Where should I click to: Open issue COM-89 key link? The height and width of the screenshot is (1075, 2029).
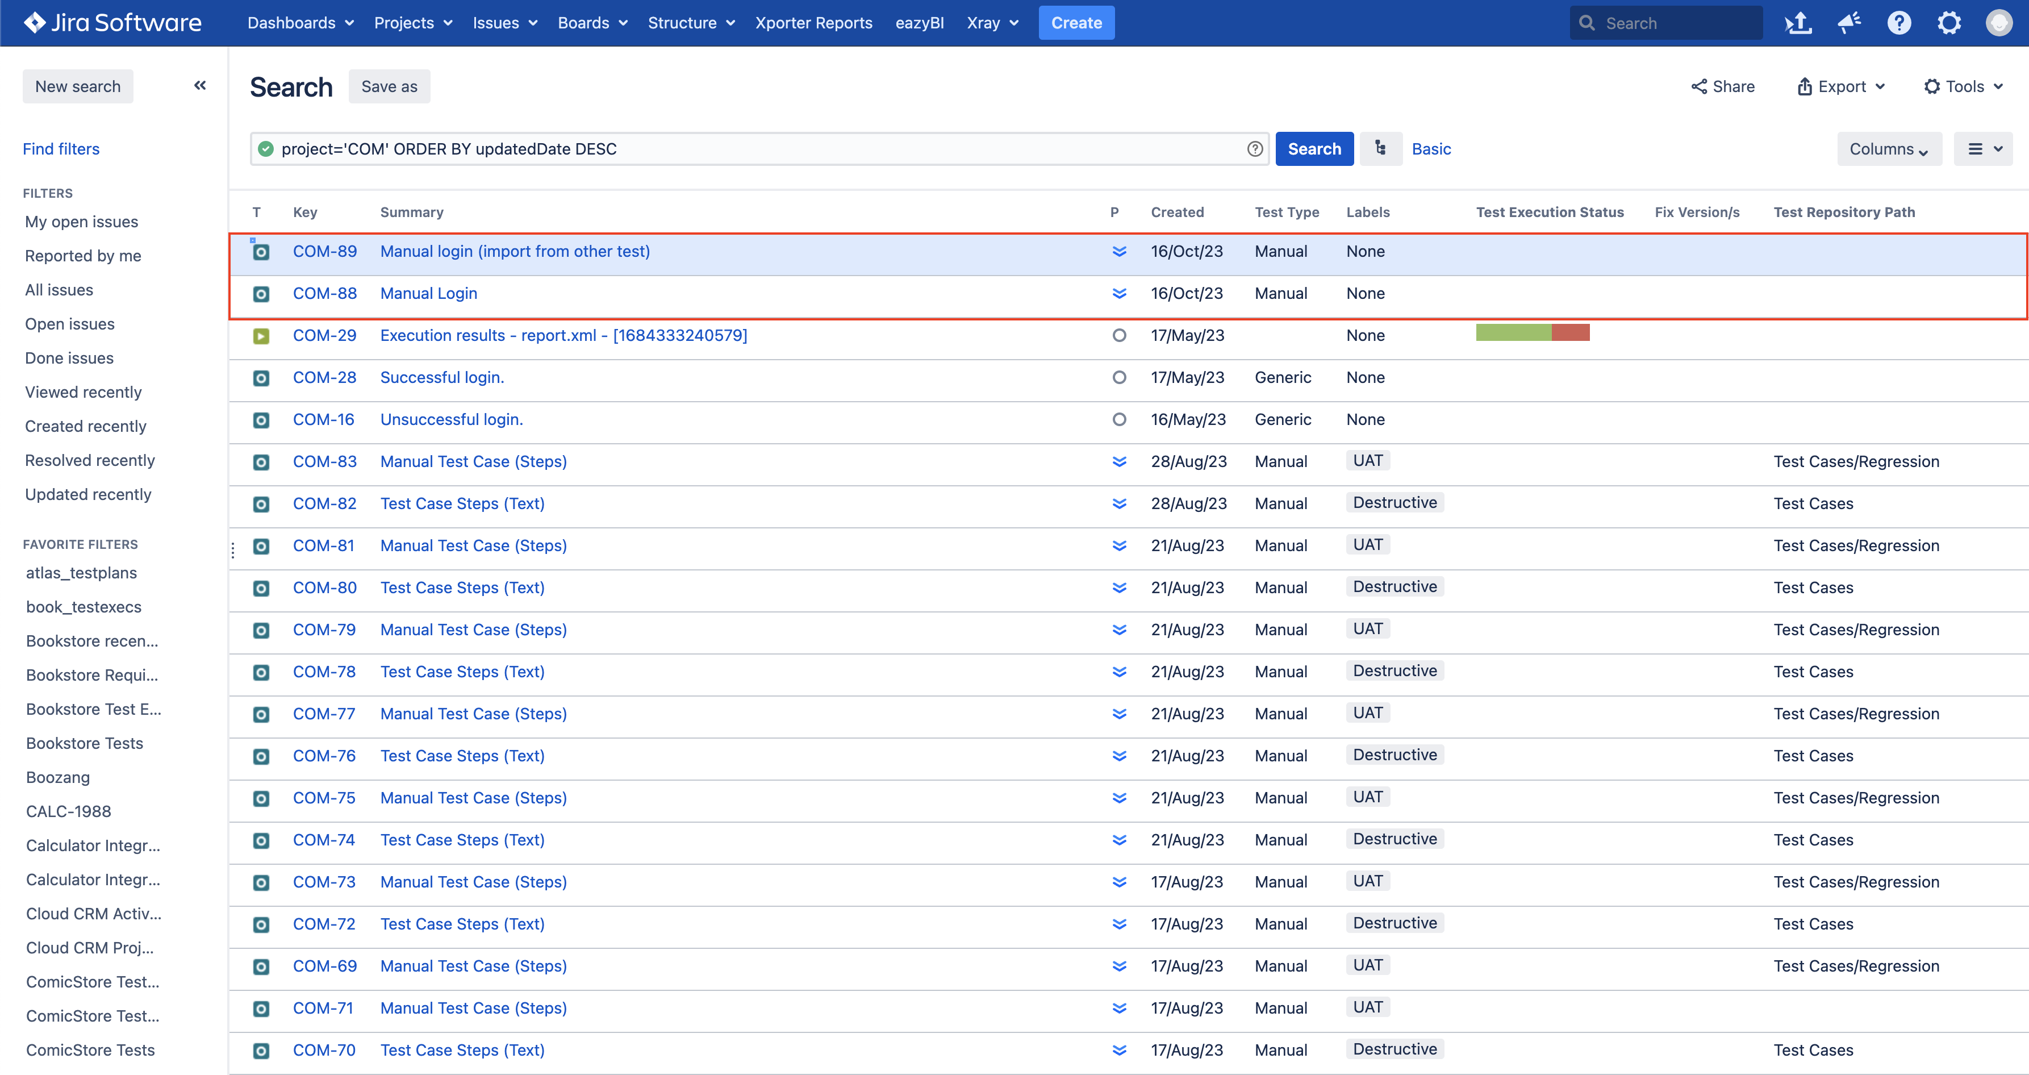[x=324, y=251]
